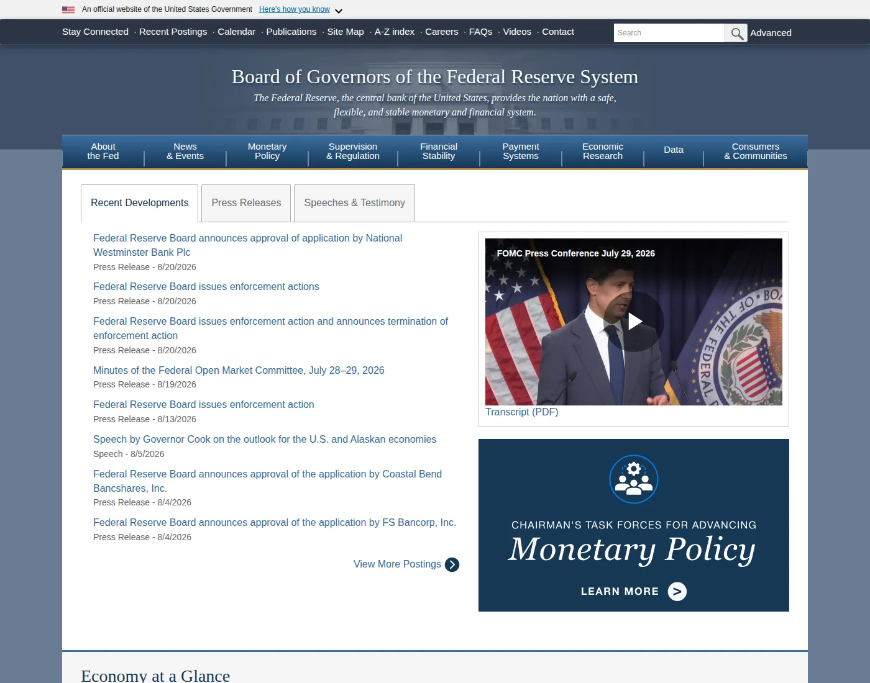Viewport: 870px width, 683px height.
Task: Open Coastal Bend Bancshares approval release
Action: pyautogui.click(x=267, y=481)
